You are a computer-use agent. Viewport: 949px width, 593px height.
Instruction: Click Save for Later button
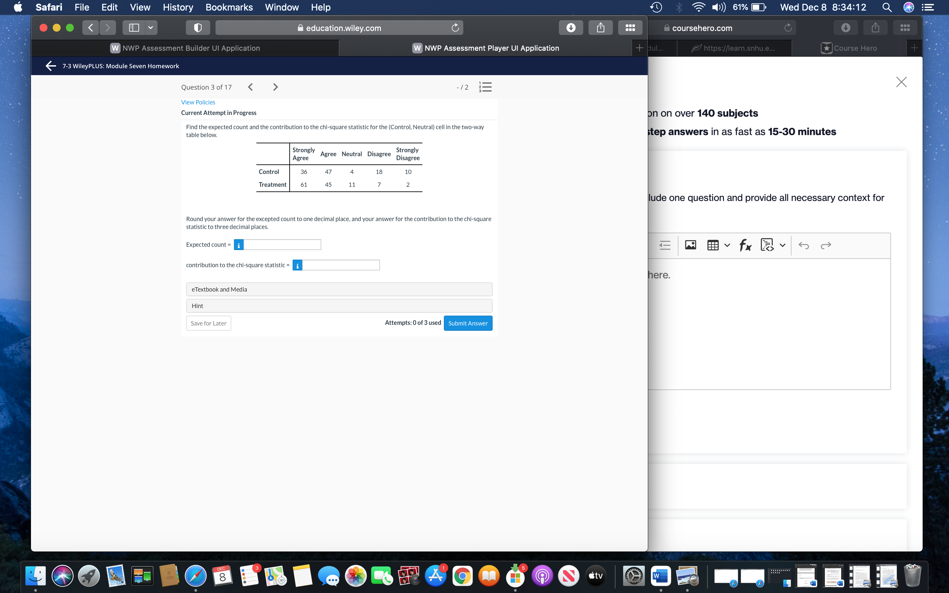[x=208, y=323]
